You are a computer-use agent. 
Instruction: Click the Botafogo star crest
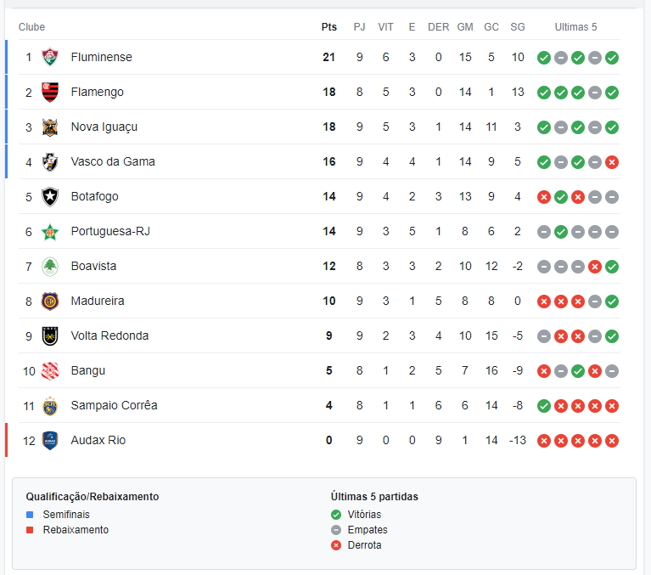coord(50,197)
